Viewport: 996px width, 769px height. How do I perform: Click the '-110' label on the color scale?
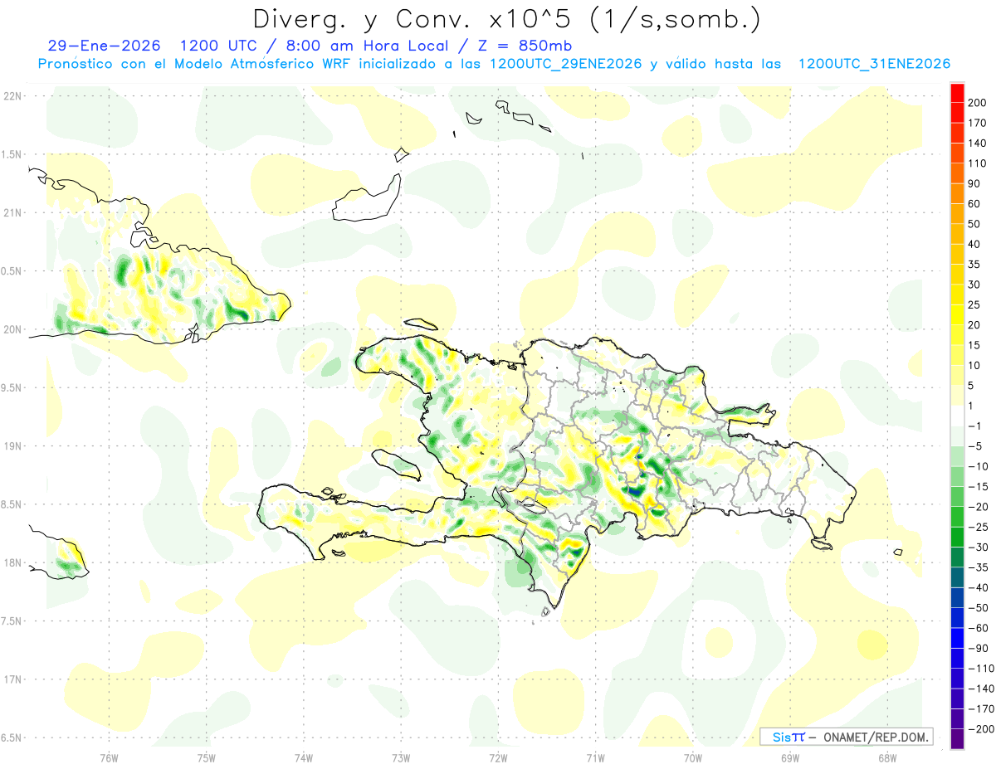[x=983, y=669]
